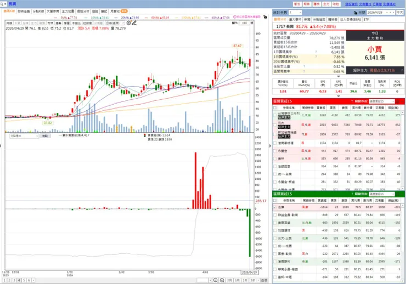406x284 pixels.
Task: Open dropdown after page number 6
Action: [x=33, y=280]
